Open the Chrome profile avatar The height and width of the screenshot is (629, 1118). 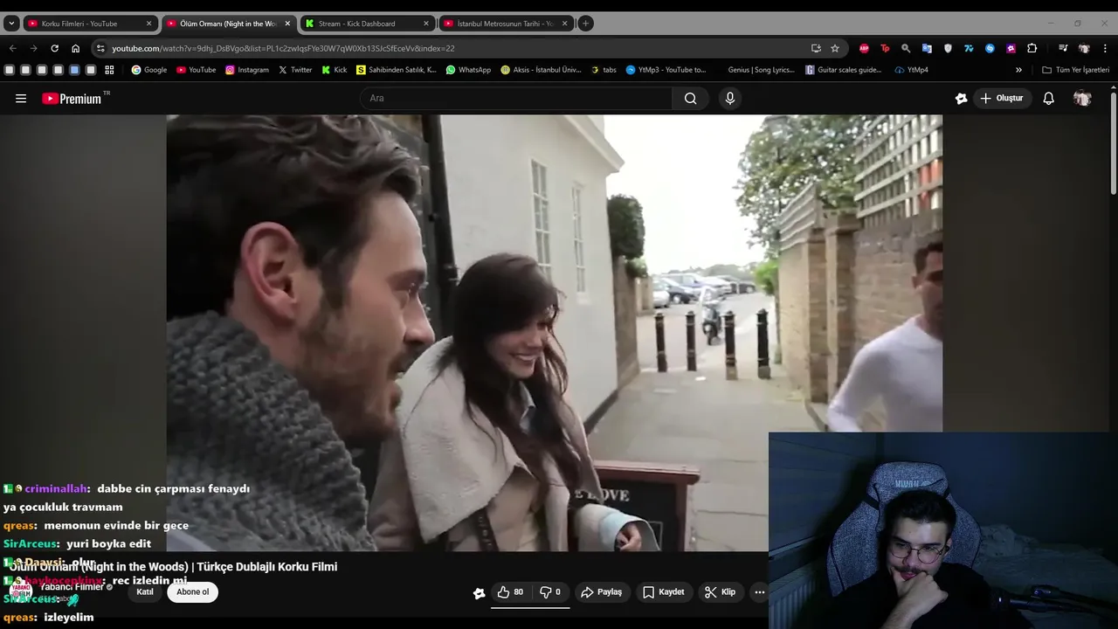click(1084, 48)
